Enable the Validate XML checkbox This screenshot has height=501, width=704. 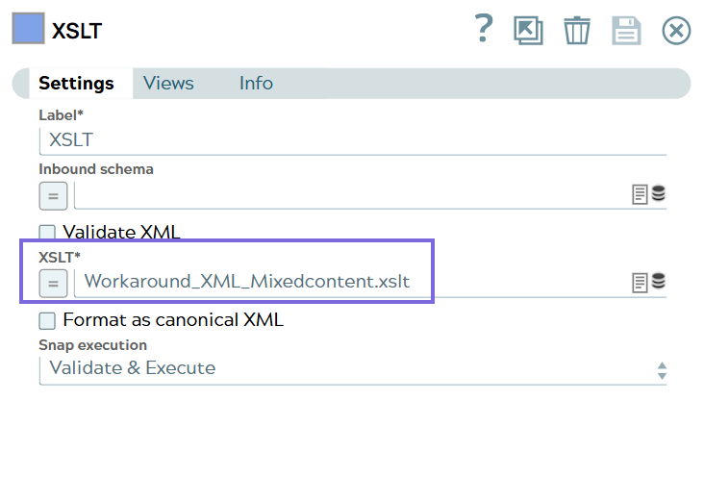click(47, 232)
